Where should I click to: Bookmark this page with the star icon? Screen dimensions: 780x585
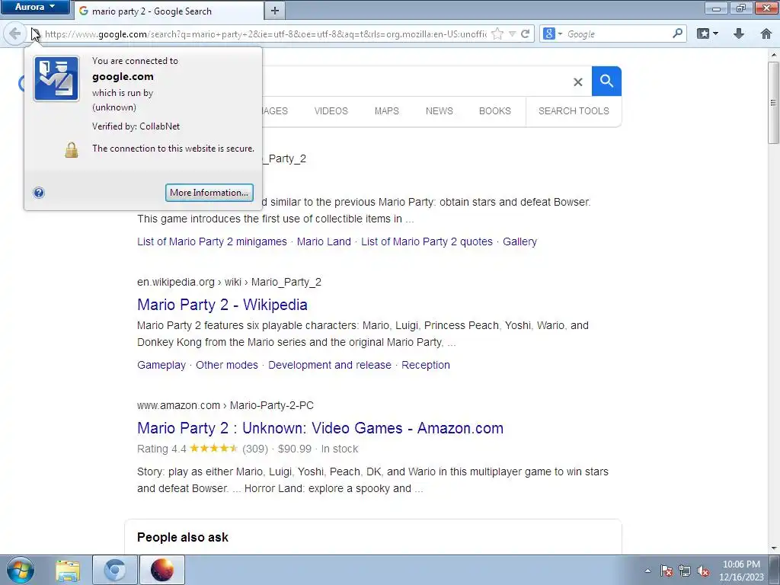point(497,34)
